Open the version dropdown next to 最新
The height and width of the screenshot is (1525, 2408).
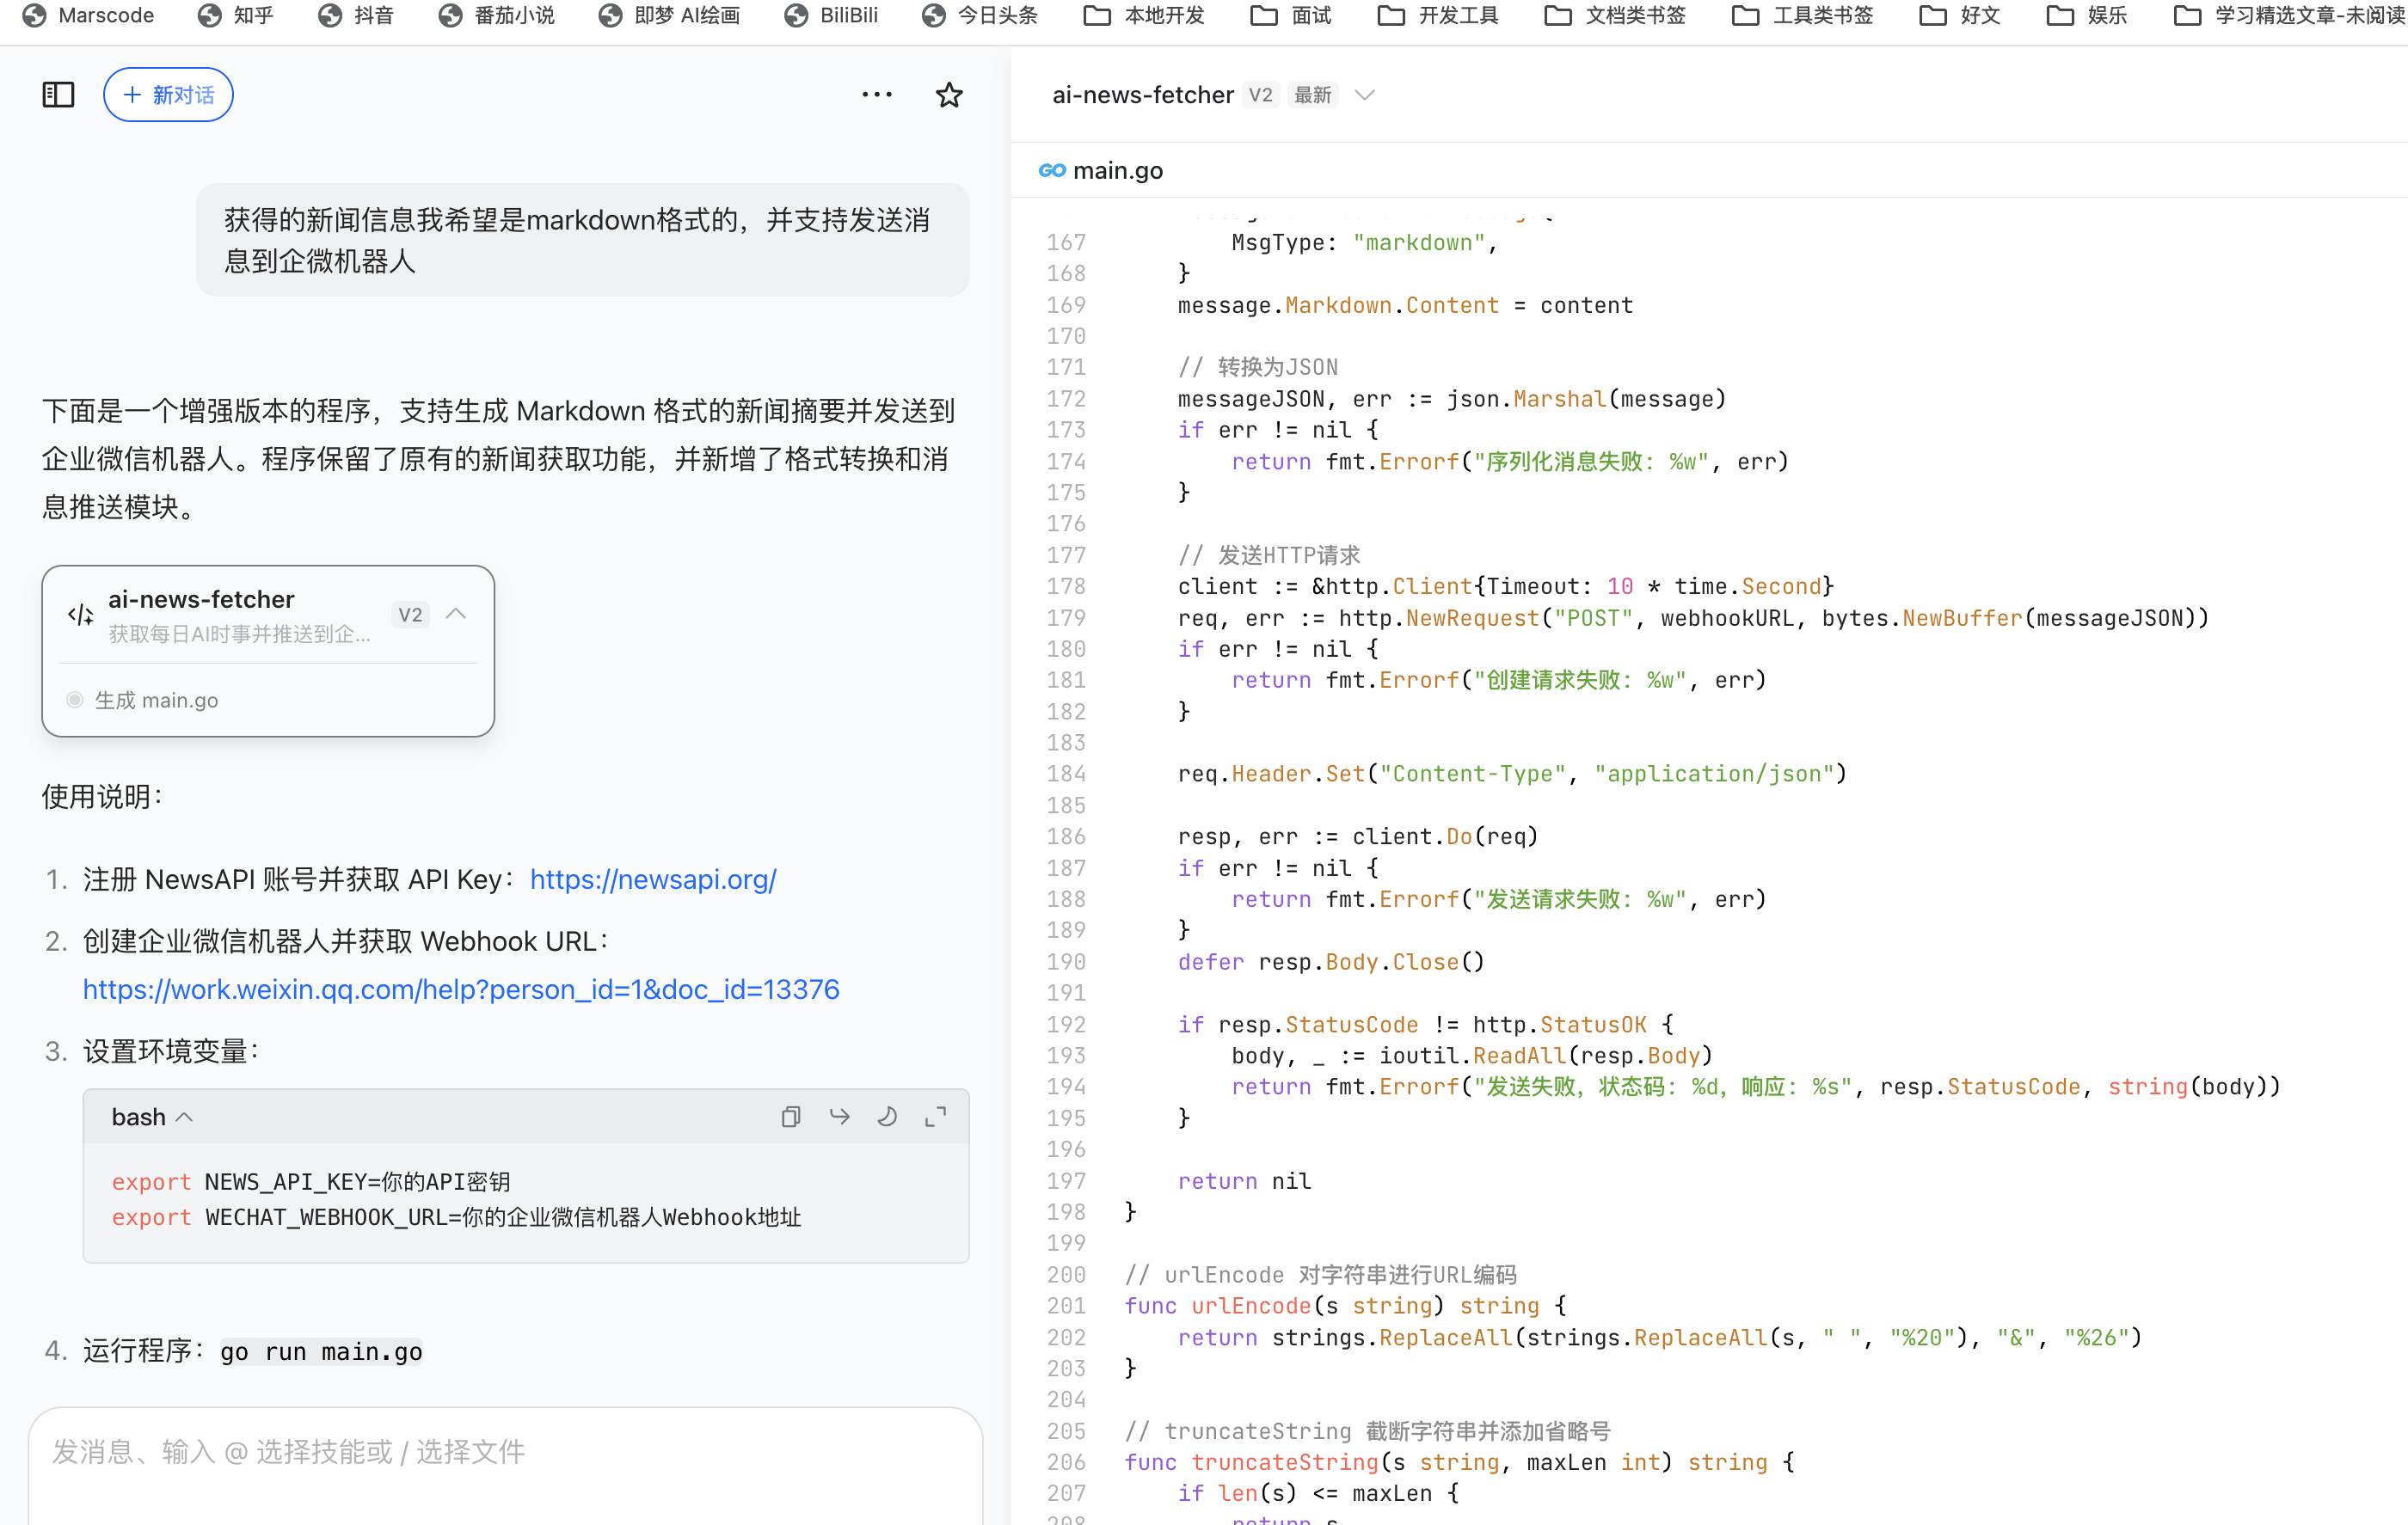pos(1364,95)
